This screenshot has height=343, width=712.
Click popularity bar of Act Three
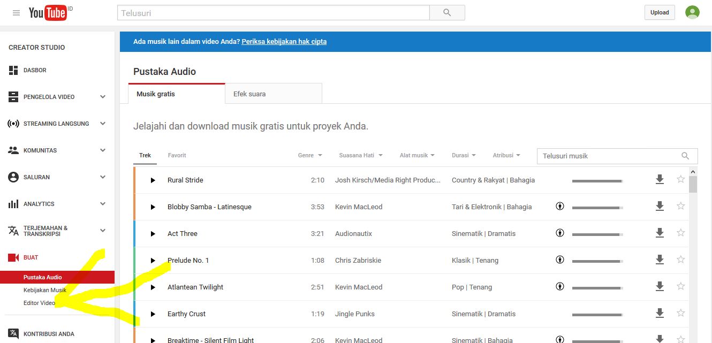[597, 234]
